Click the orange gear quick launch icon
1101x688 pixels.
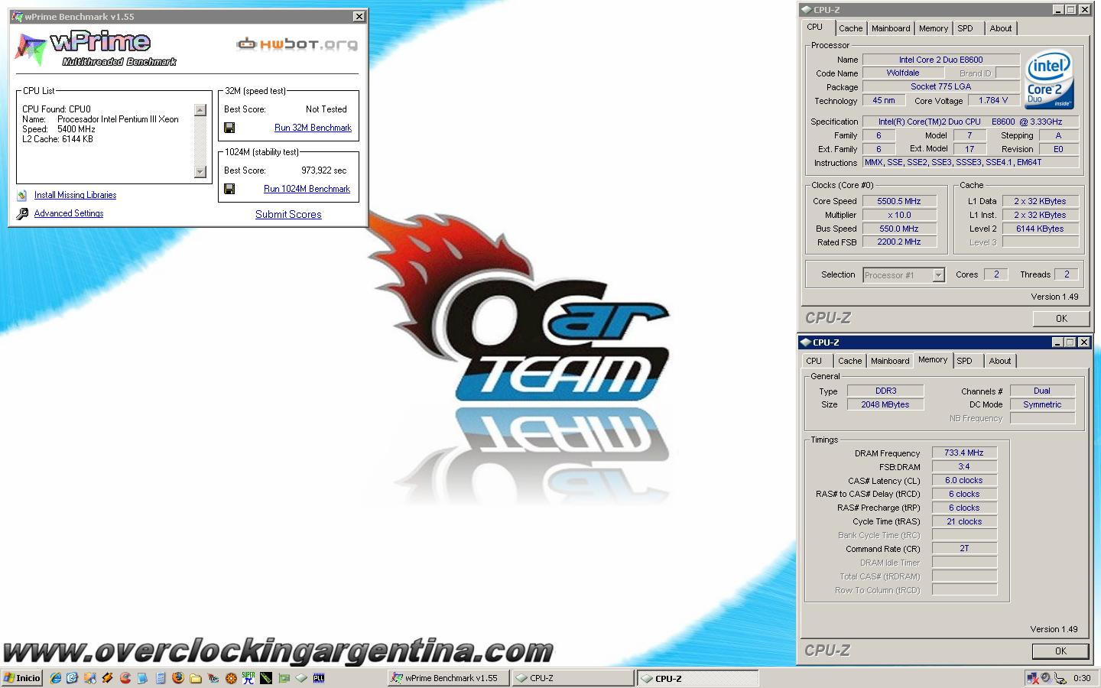click(231, 678)
